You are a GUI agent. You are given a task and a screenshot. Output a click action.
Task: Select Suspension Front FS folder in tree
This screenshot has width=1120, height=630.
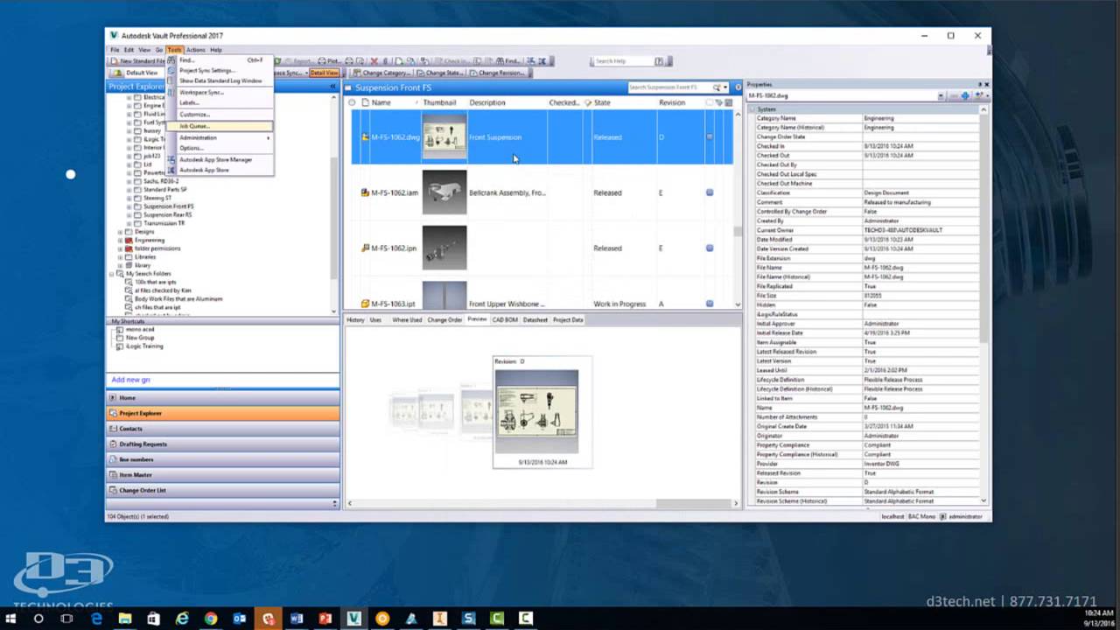click(x=168, y=206)
